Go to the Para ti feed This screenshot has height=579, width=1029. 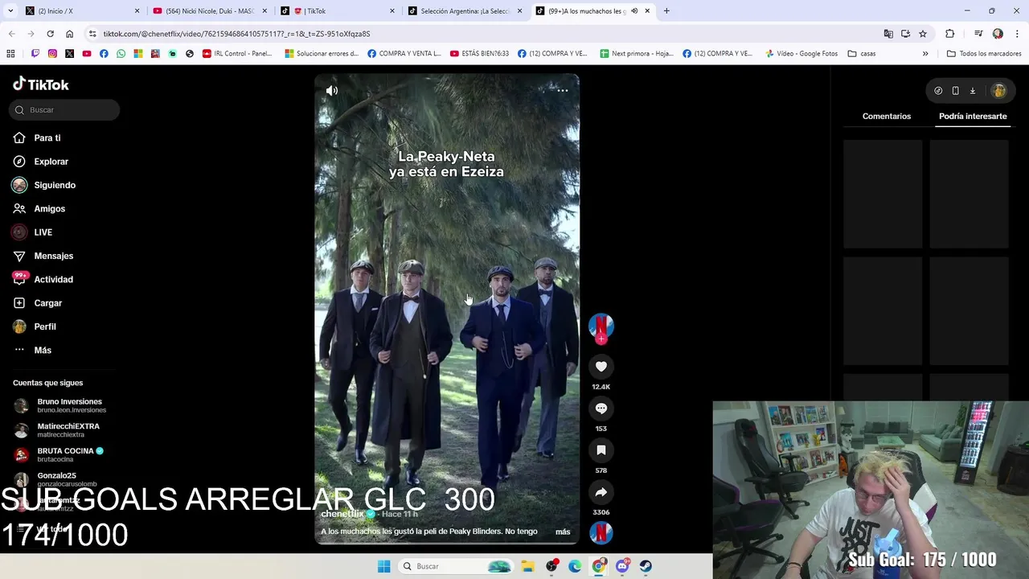pyautogui.click(x=47, y=138)
